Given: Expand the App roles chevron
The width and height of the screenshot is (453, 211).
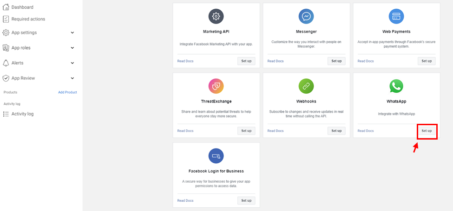Looking at the screenshot, I should tap(72, 48).
